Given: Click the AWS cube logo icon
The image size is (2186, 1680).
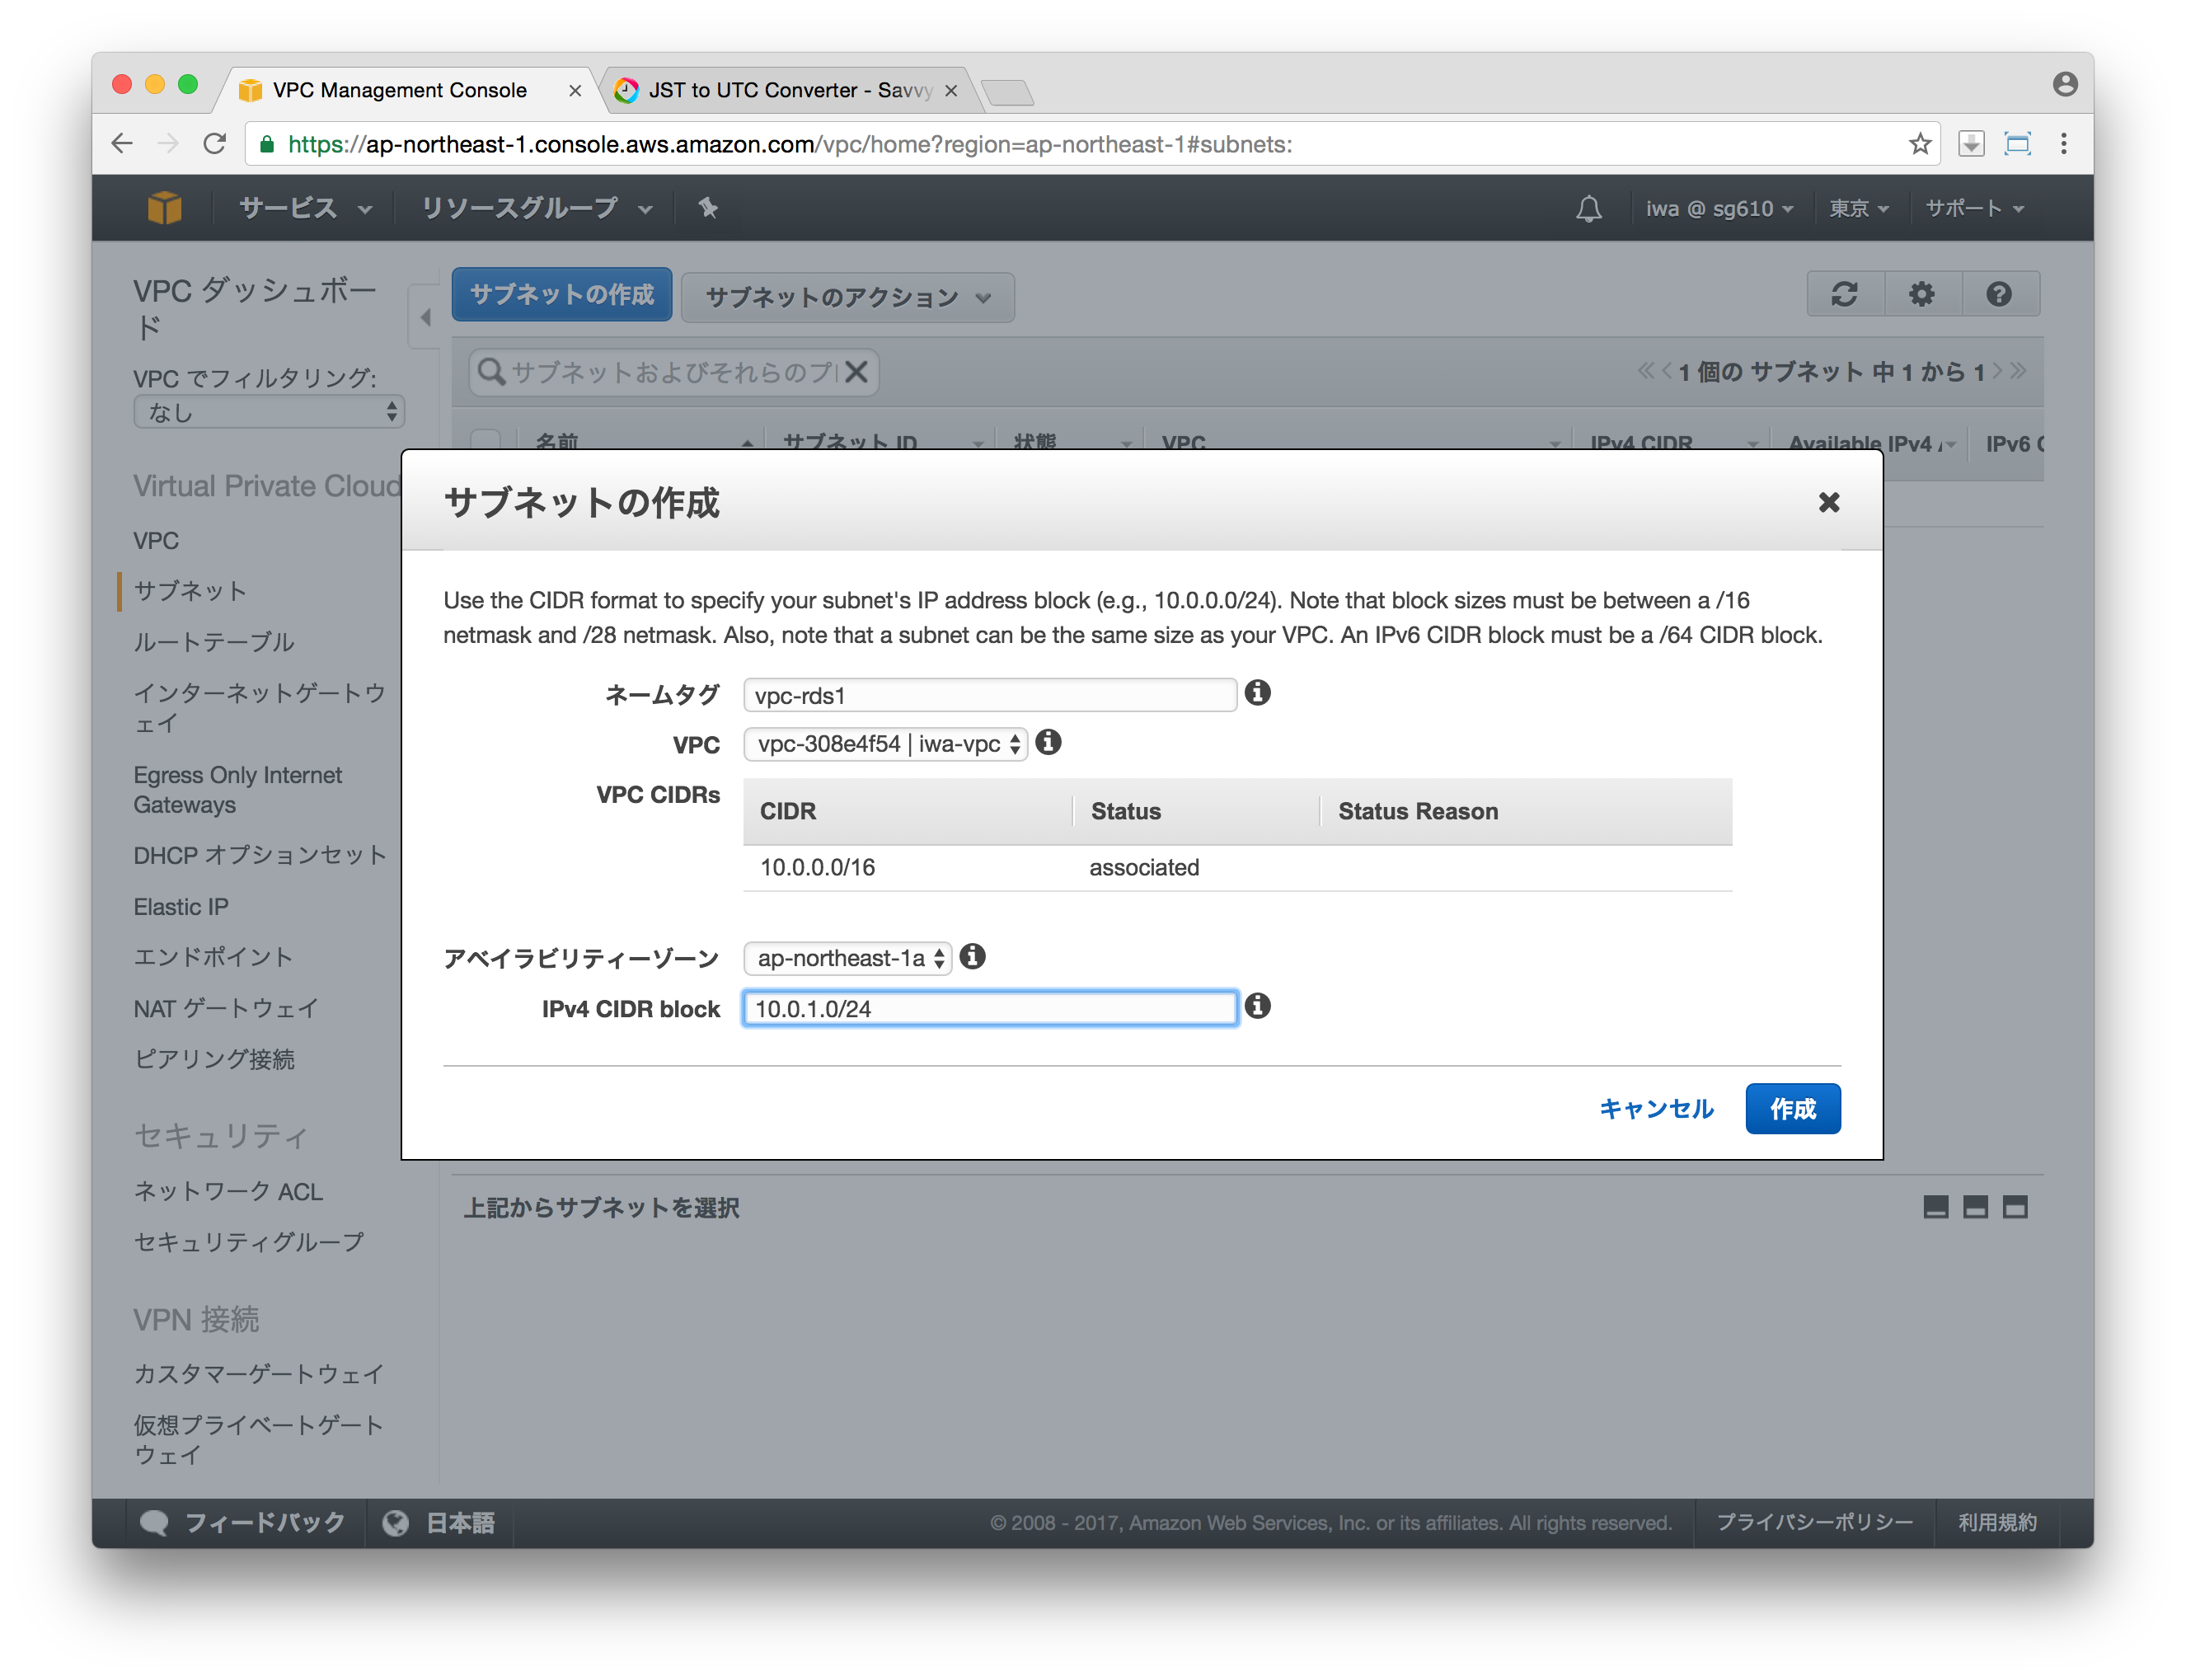Looking at the screenshot, I should [x=164, y=208].
